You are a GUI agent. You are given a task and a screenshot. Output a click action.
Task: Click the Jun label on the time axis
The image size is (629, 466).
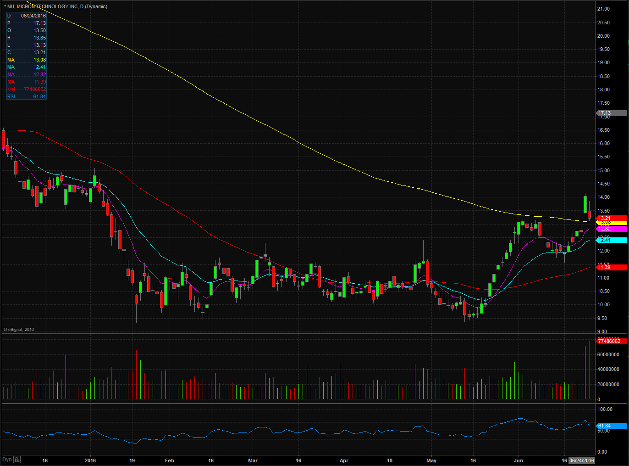tap(519, 460)
